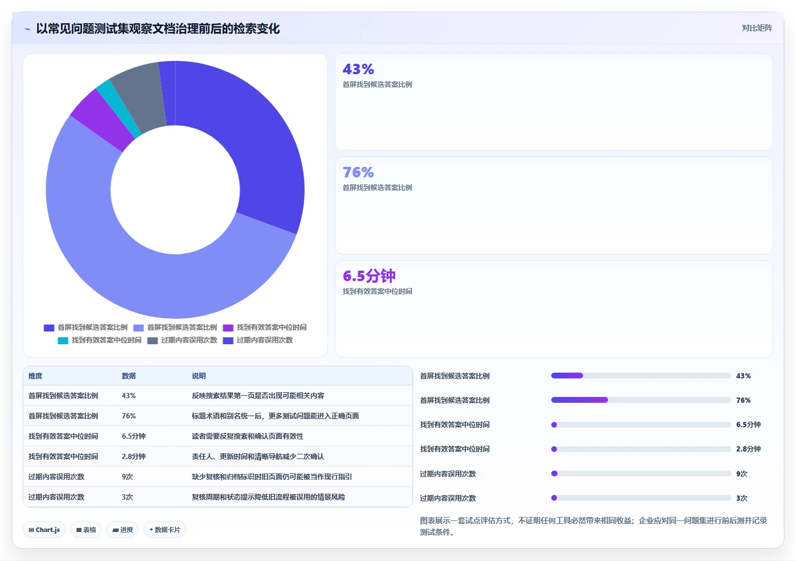
Task: Toggle the light periwinkle legend entry 首屏找到候选答案比例
Action: pyautogui.click(x=175, y=327)
